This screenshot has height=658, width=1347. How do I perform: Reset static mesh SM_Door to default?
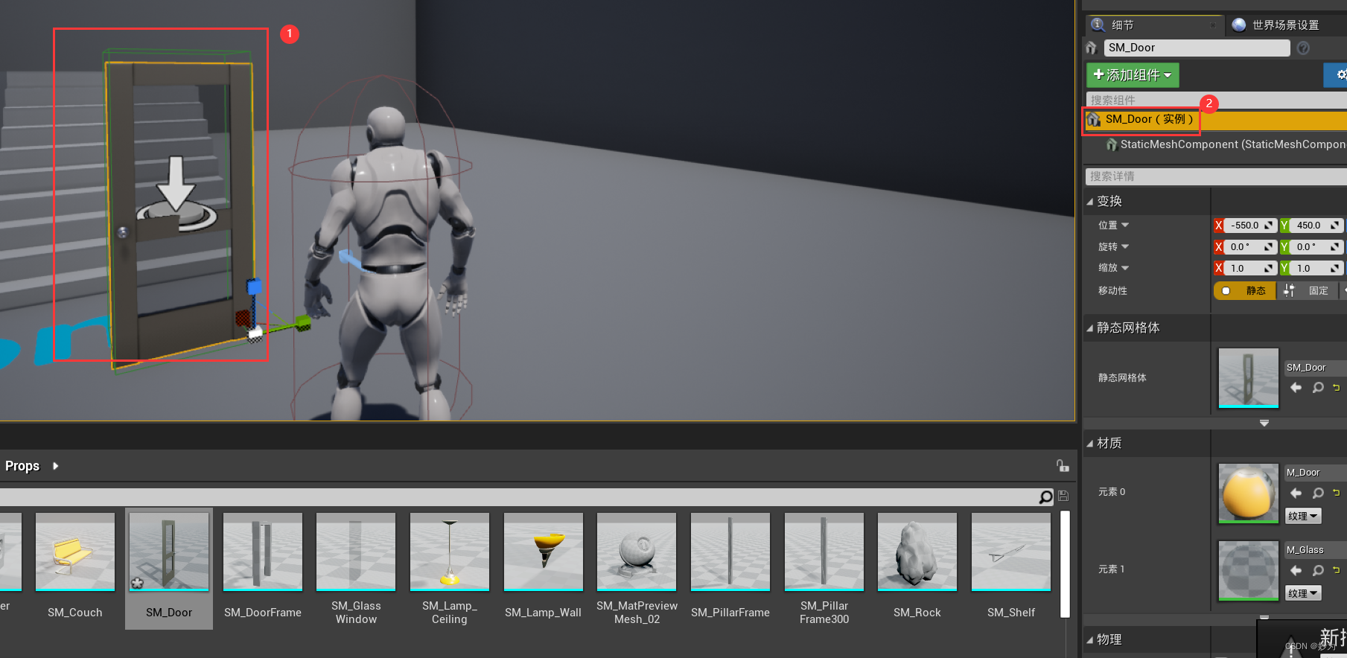(x=1337, y=388)
